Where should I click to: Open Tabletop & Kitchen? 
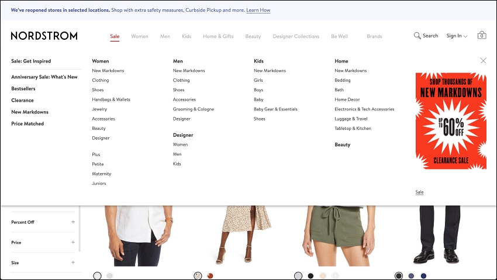pos(353,128)
